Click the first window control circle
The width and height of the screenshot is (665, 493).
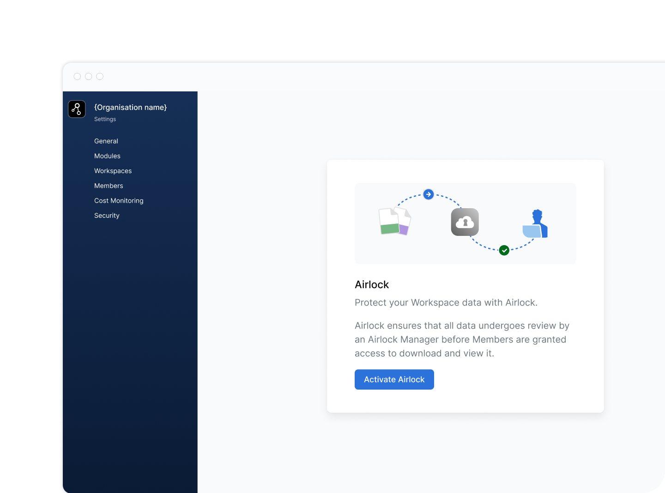point(77,77)
